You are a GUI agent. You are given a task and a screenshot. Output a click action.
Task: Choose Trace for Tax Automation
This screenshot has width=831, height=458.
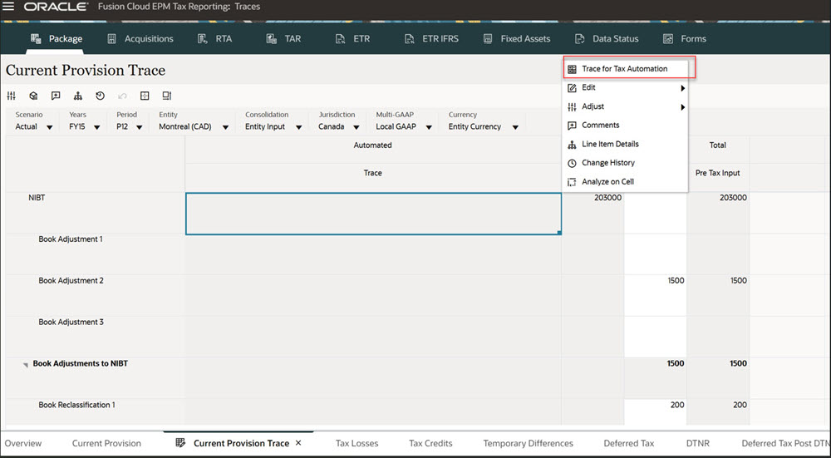(626, 69)
